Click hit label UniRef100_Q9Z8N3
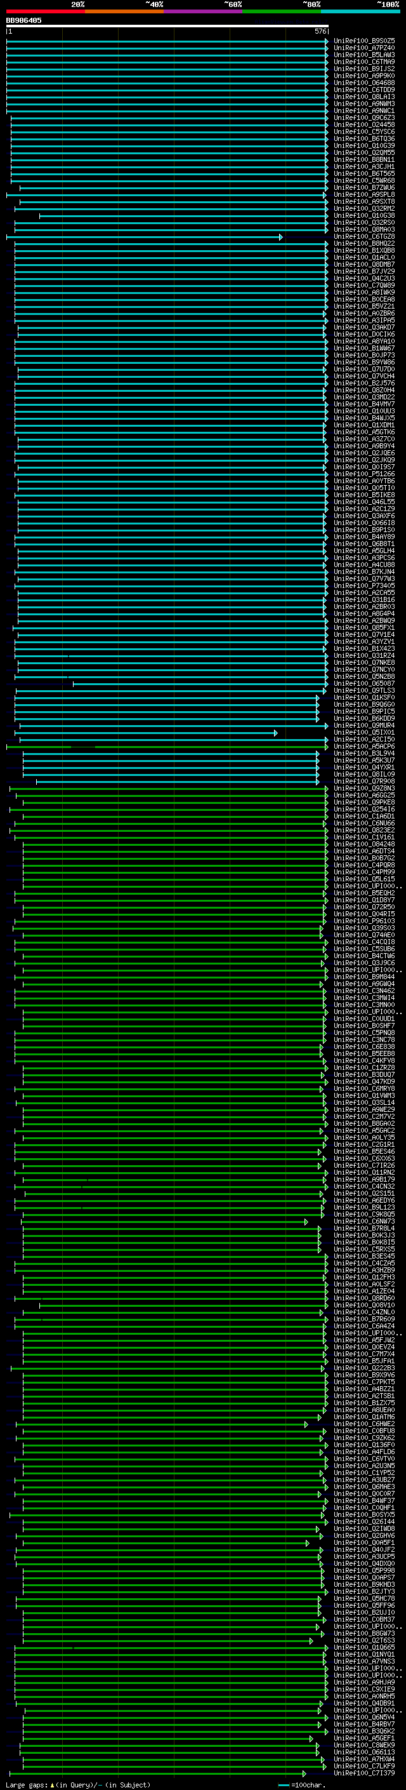The width and height of the screenshot is (406, 1790). (364, 788)
